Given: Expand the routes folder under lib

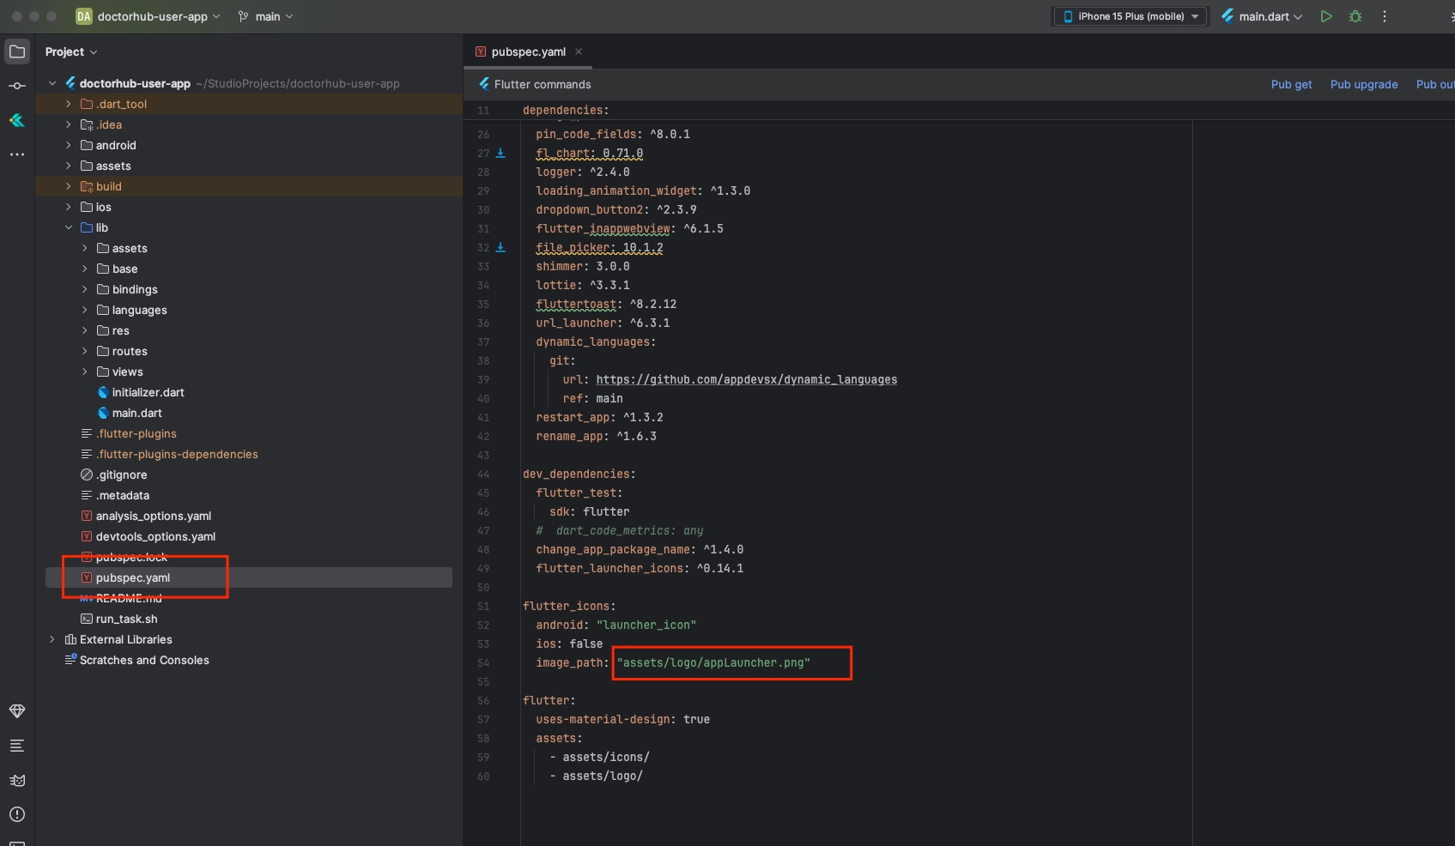Looking at the screenshot, I should (85, 351).
